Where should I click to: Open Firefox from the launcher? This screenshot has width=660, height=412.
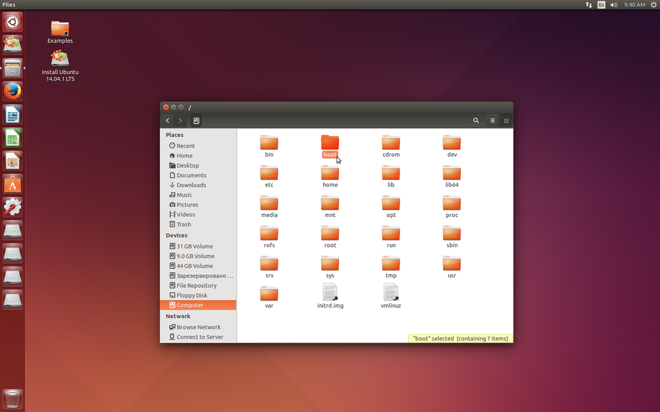[13, 91]
